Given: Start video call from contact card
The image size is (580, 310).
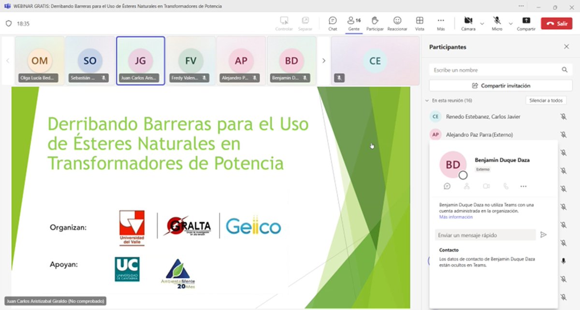Looking at the screenshot, I should click(486, 186).
